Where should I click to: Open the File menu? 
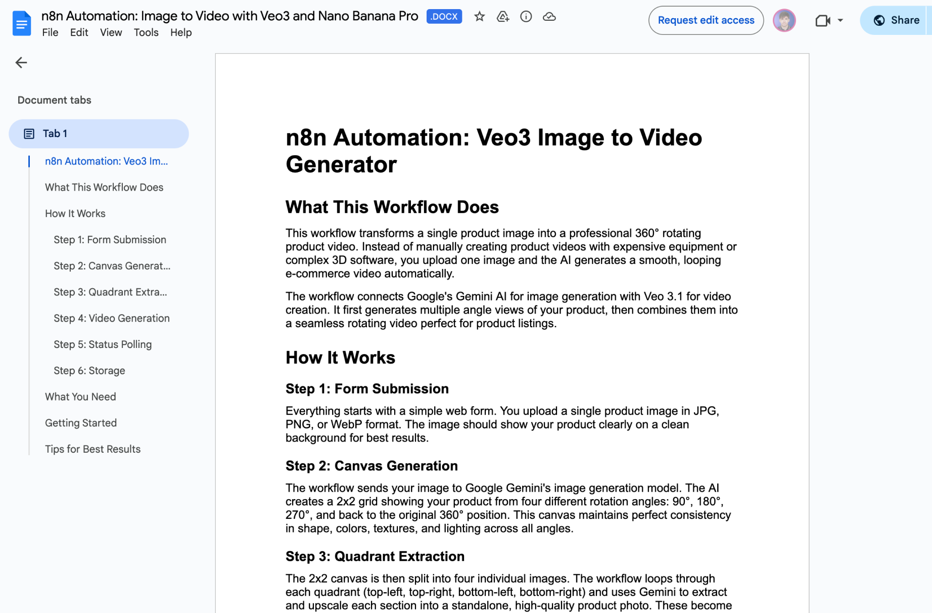tap(50, 32)
